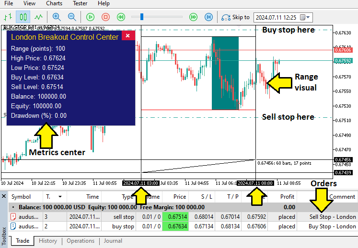The height and width of the screenshot is (248, 358).
Task: Click the sell stop stop-loss value 0.68014
Action: [204, 217]
